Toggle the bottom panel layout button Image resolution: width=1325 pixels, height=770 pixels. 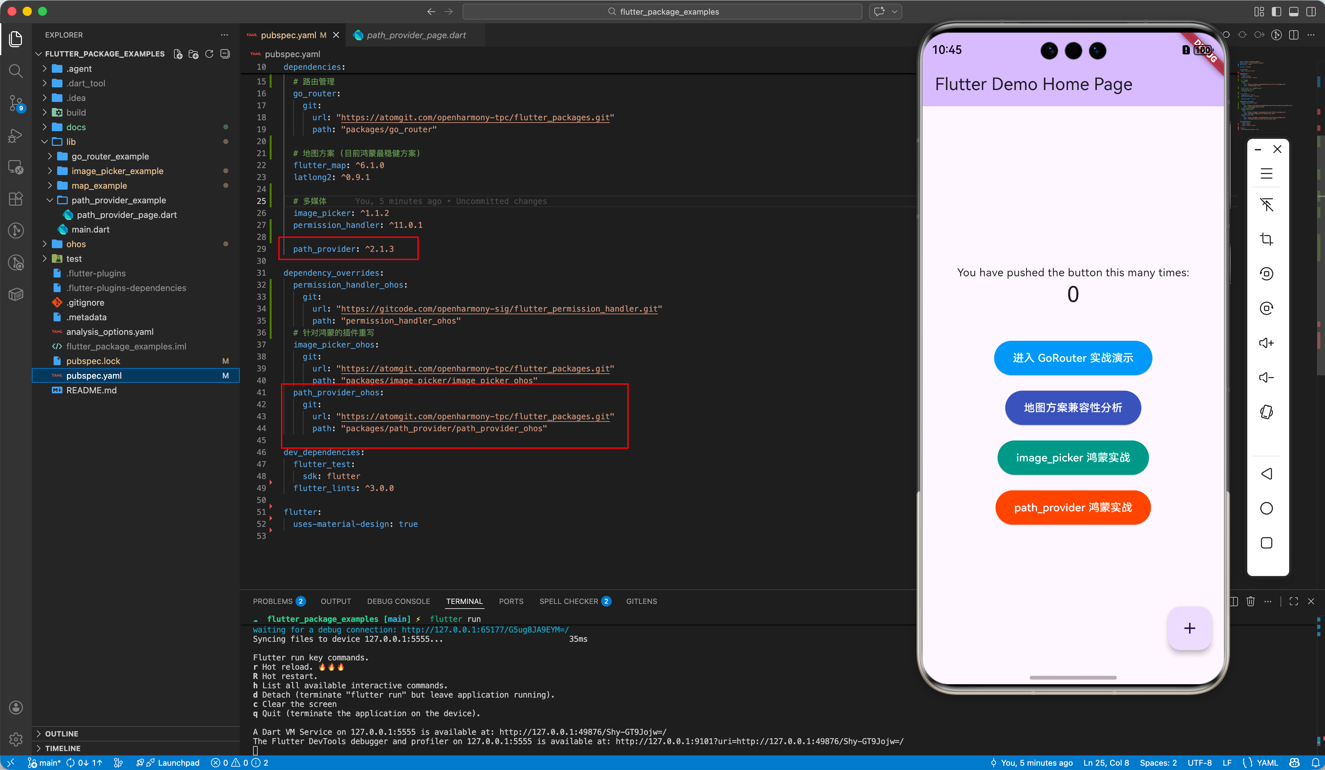[x=1294, y=12]
